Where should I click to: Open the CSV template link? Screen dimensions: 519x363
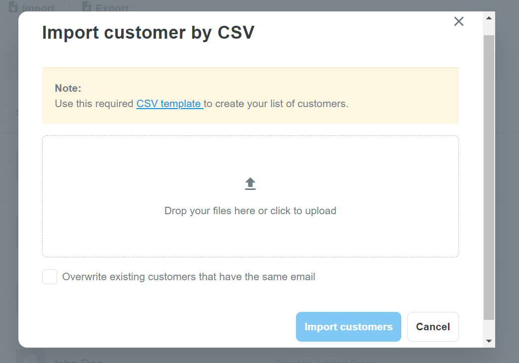[x=169, y=104]
